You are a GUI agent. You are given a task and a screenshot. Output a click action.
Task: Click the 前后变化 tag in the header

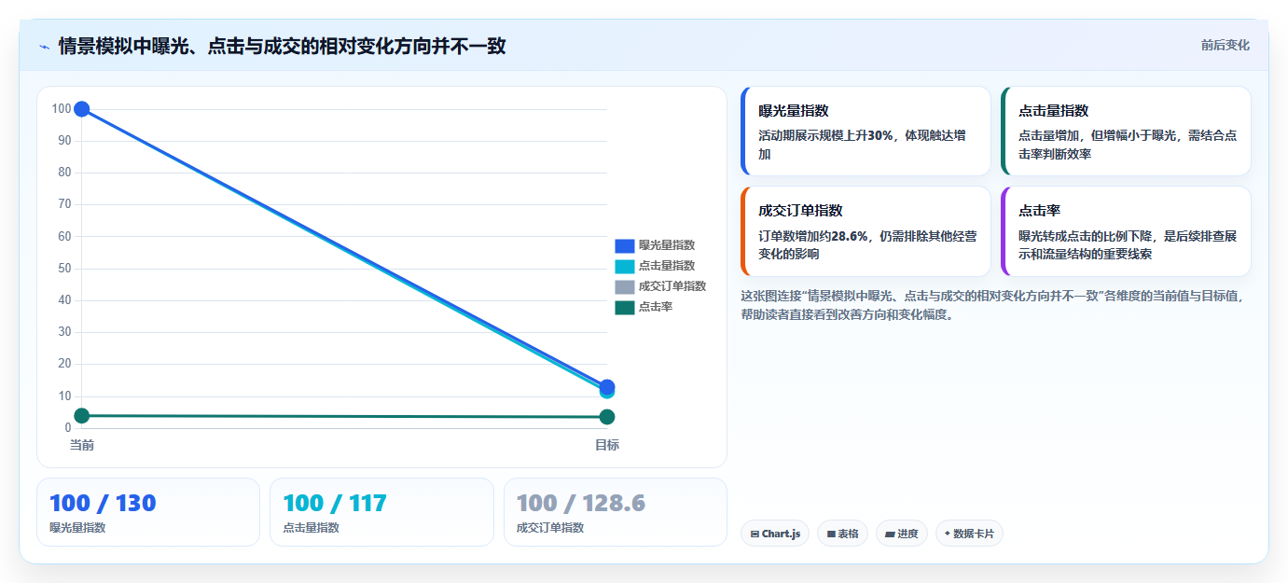1225,45
